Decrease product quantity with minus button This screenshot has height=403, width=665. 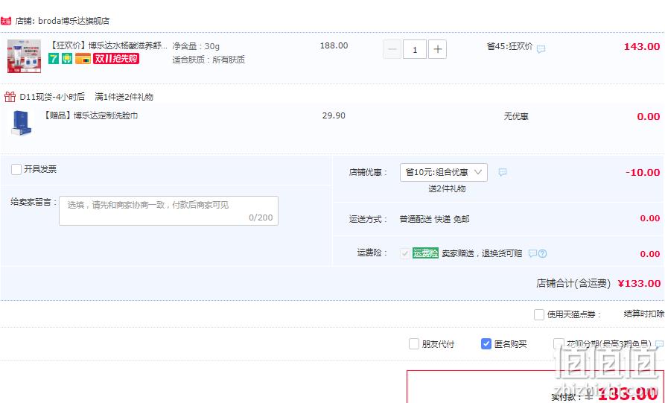click(392, 50)
